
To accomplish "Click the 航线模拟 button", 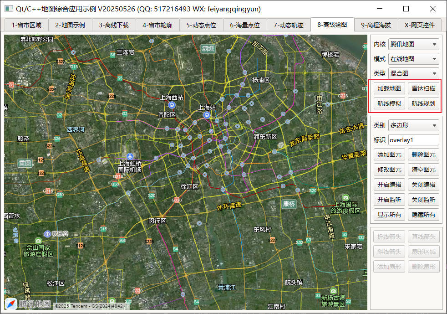I will pos(389,103).
